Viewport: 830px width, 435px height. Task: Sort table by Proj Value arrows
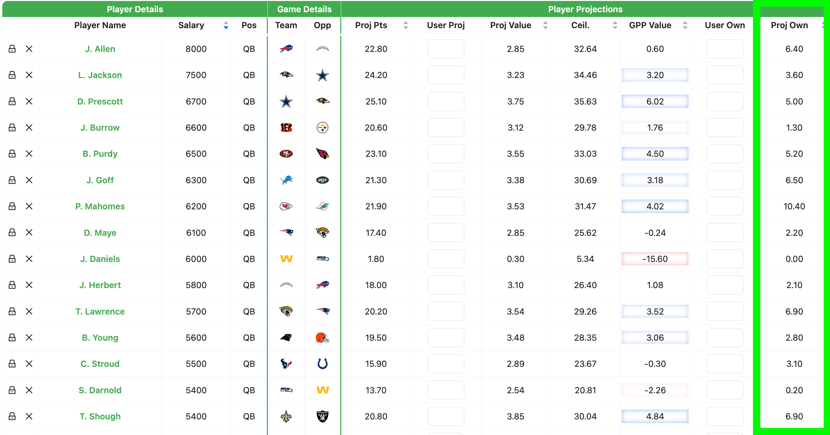pyautogui.click(x=545, y=25)
